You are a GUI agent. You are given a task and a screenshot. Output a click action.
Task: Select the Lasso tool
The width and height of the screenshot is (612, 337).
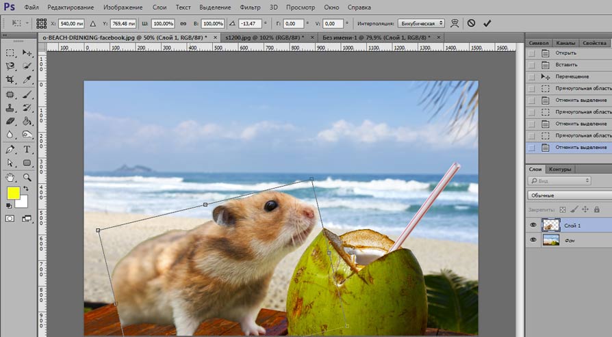[x=10, y=66]
